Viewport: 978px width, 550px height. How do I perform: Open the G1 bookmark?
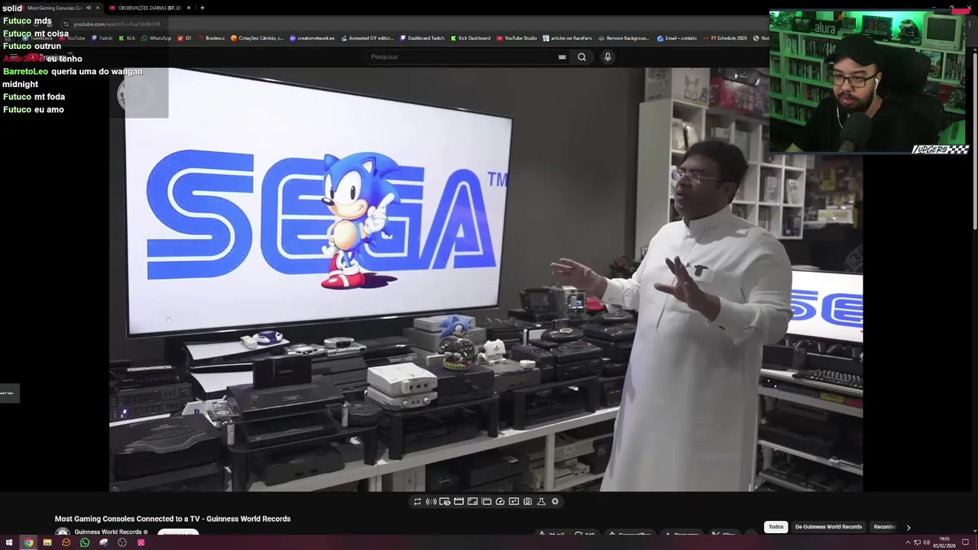pyautogui.click(x=185, y=38)
